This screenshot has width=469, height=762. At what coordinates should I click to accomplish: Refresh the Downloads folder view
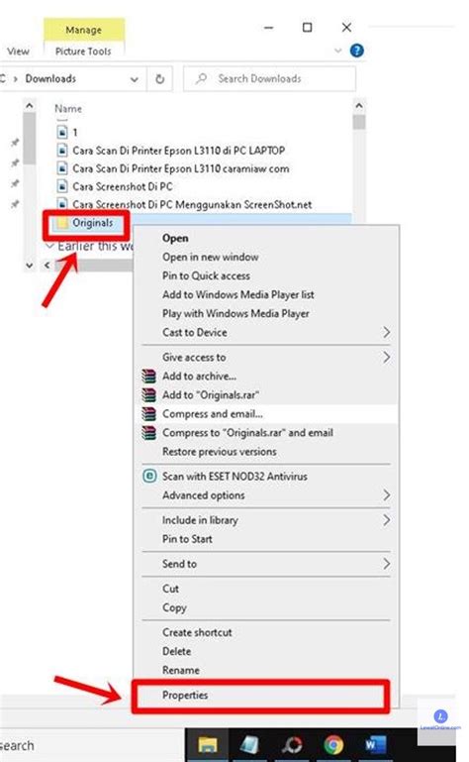tap(159, 78)
